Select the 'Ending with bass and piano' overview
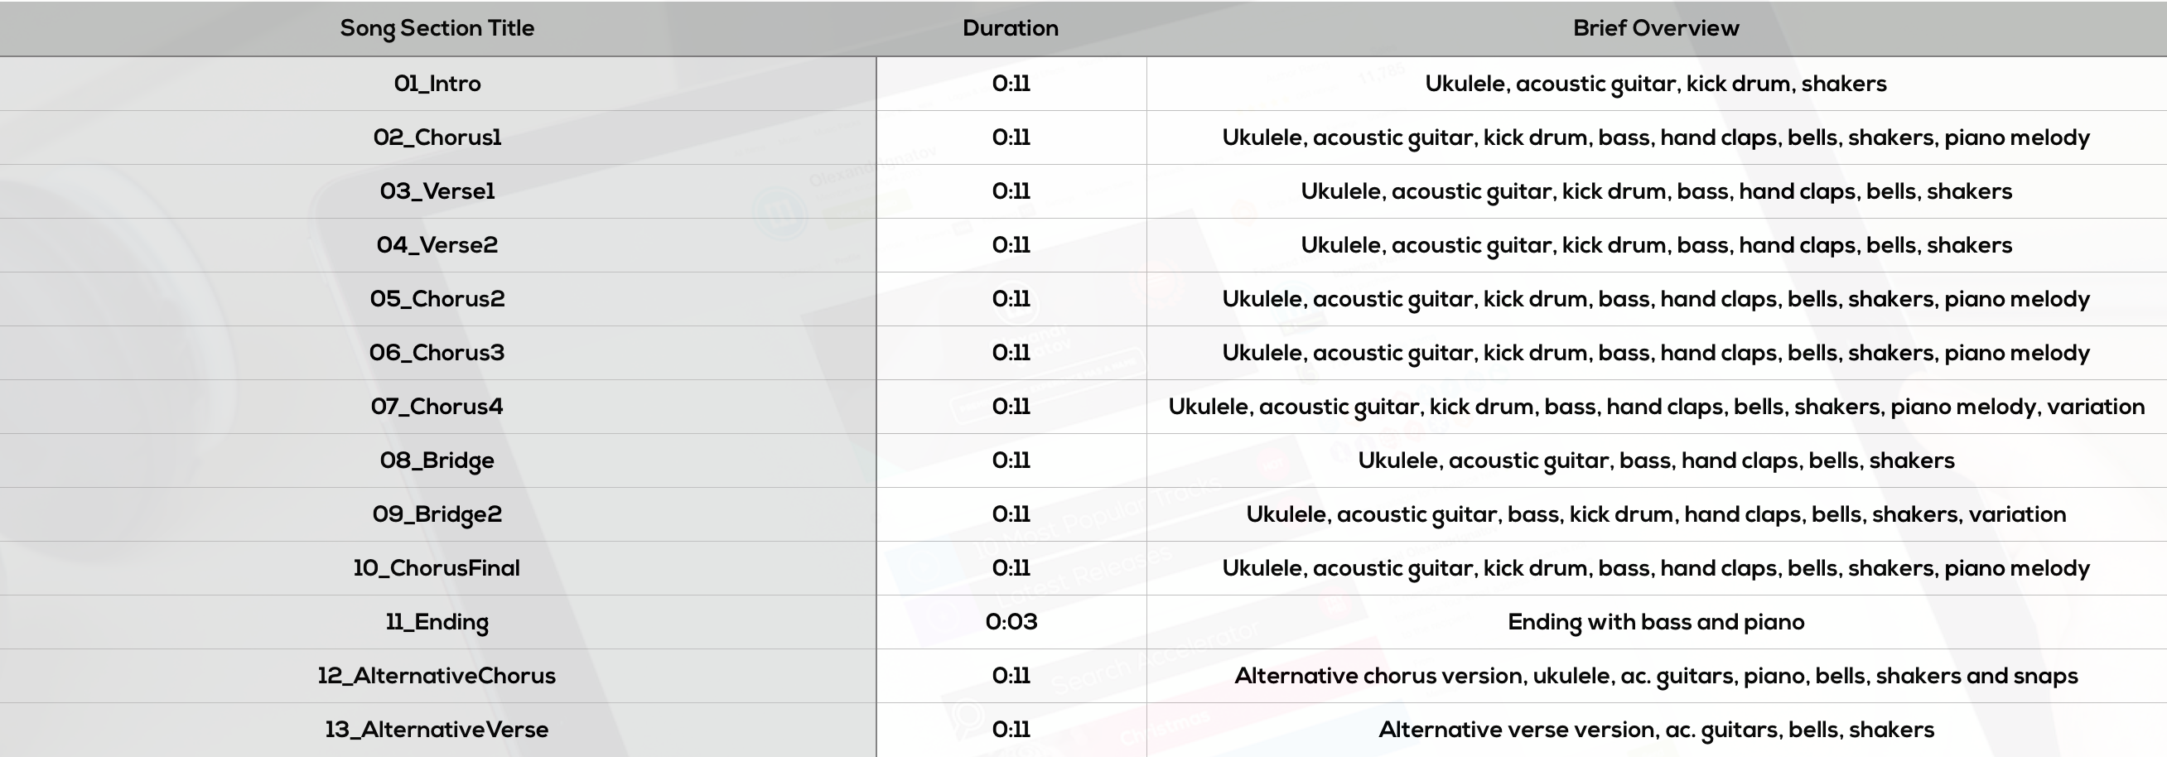The width and height of the screenshot is (2167, 757). [x=1657, y=623]
